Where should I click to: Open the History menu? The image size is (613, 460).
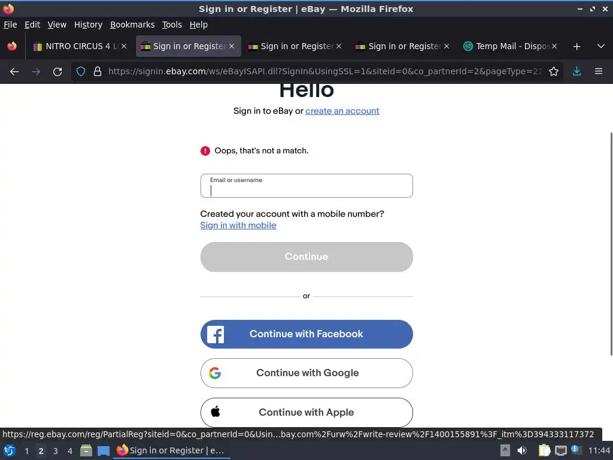tap(88, 25)
